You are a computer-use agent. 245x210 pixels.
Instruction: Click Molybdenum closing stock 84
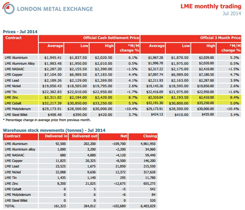[153, 195]
